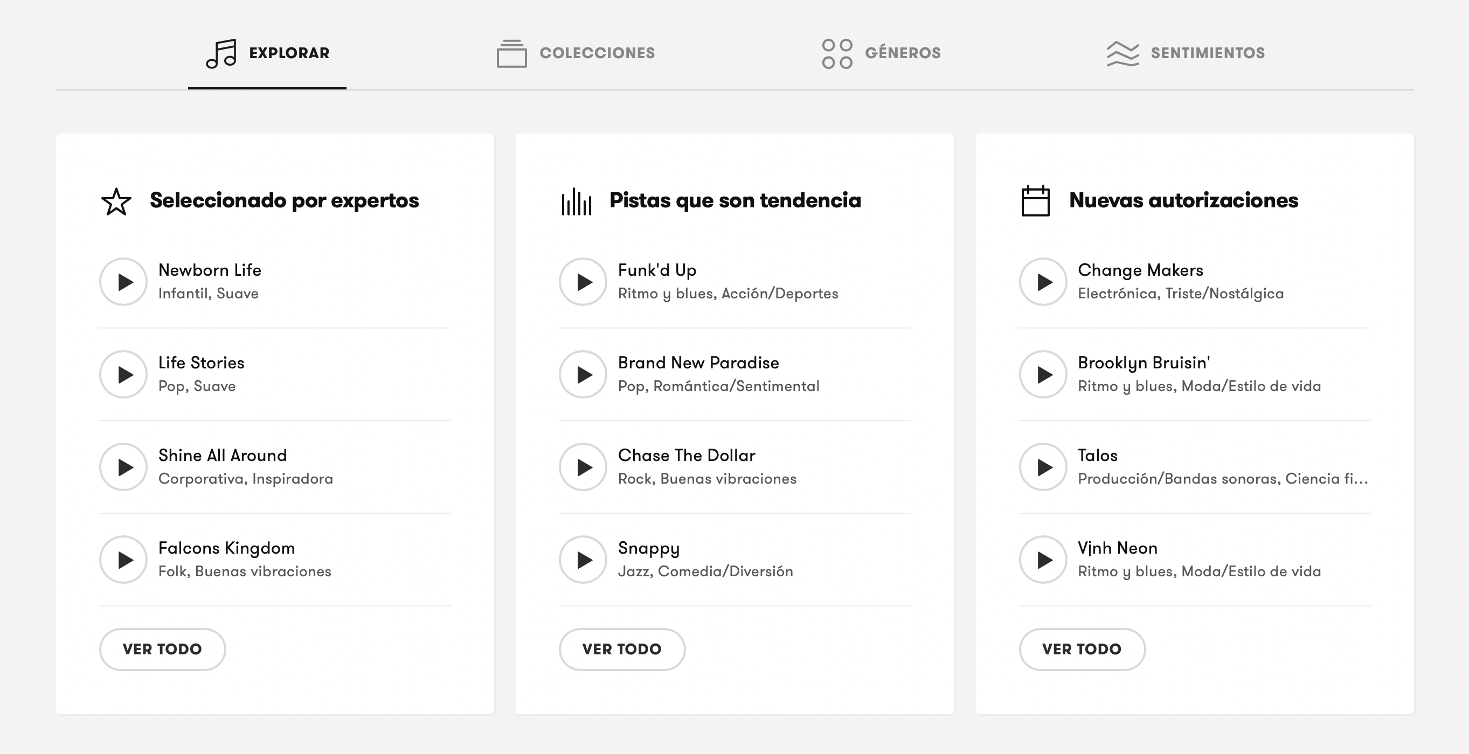The height and width of the screenshot is (754, 1469).
Task: Click the 'Pop, Suave' tags
Action: [197, 386]
